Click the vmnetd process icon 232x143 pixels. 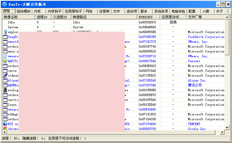pos(5,42)
